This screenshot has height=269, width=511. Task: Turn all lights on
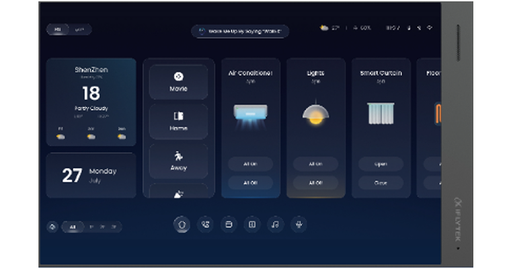(315, 164)
